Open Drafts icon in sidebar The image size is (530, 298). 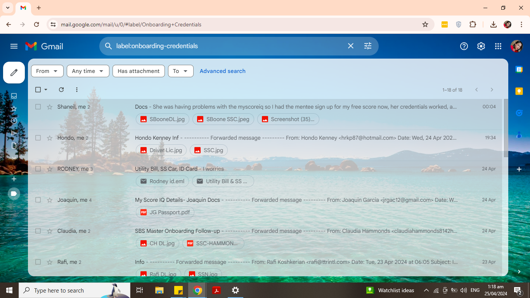point(14,146)
